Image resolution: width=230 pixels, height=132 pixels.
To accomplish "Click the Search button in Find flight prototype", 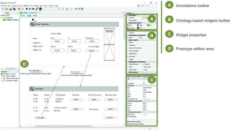I will 92,51.
